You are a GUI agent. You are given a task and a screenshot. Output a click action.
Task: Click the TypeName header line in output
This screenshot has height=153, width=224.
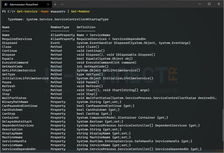(58, 19)
